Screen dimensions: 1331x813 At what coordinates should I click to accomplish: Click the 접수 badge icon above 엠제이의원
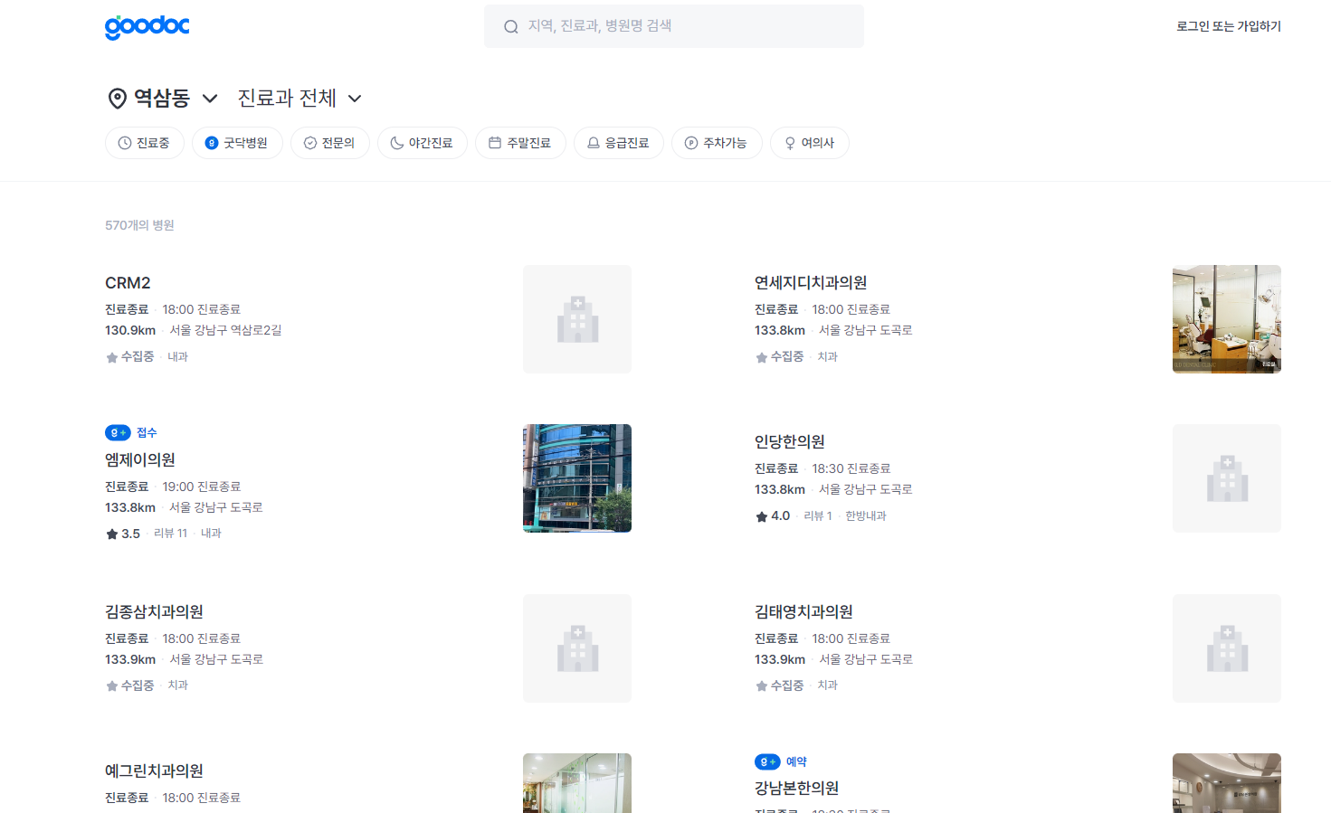click(118, 433)
